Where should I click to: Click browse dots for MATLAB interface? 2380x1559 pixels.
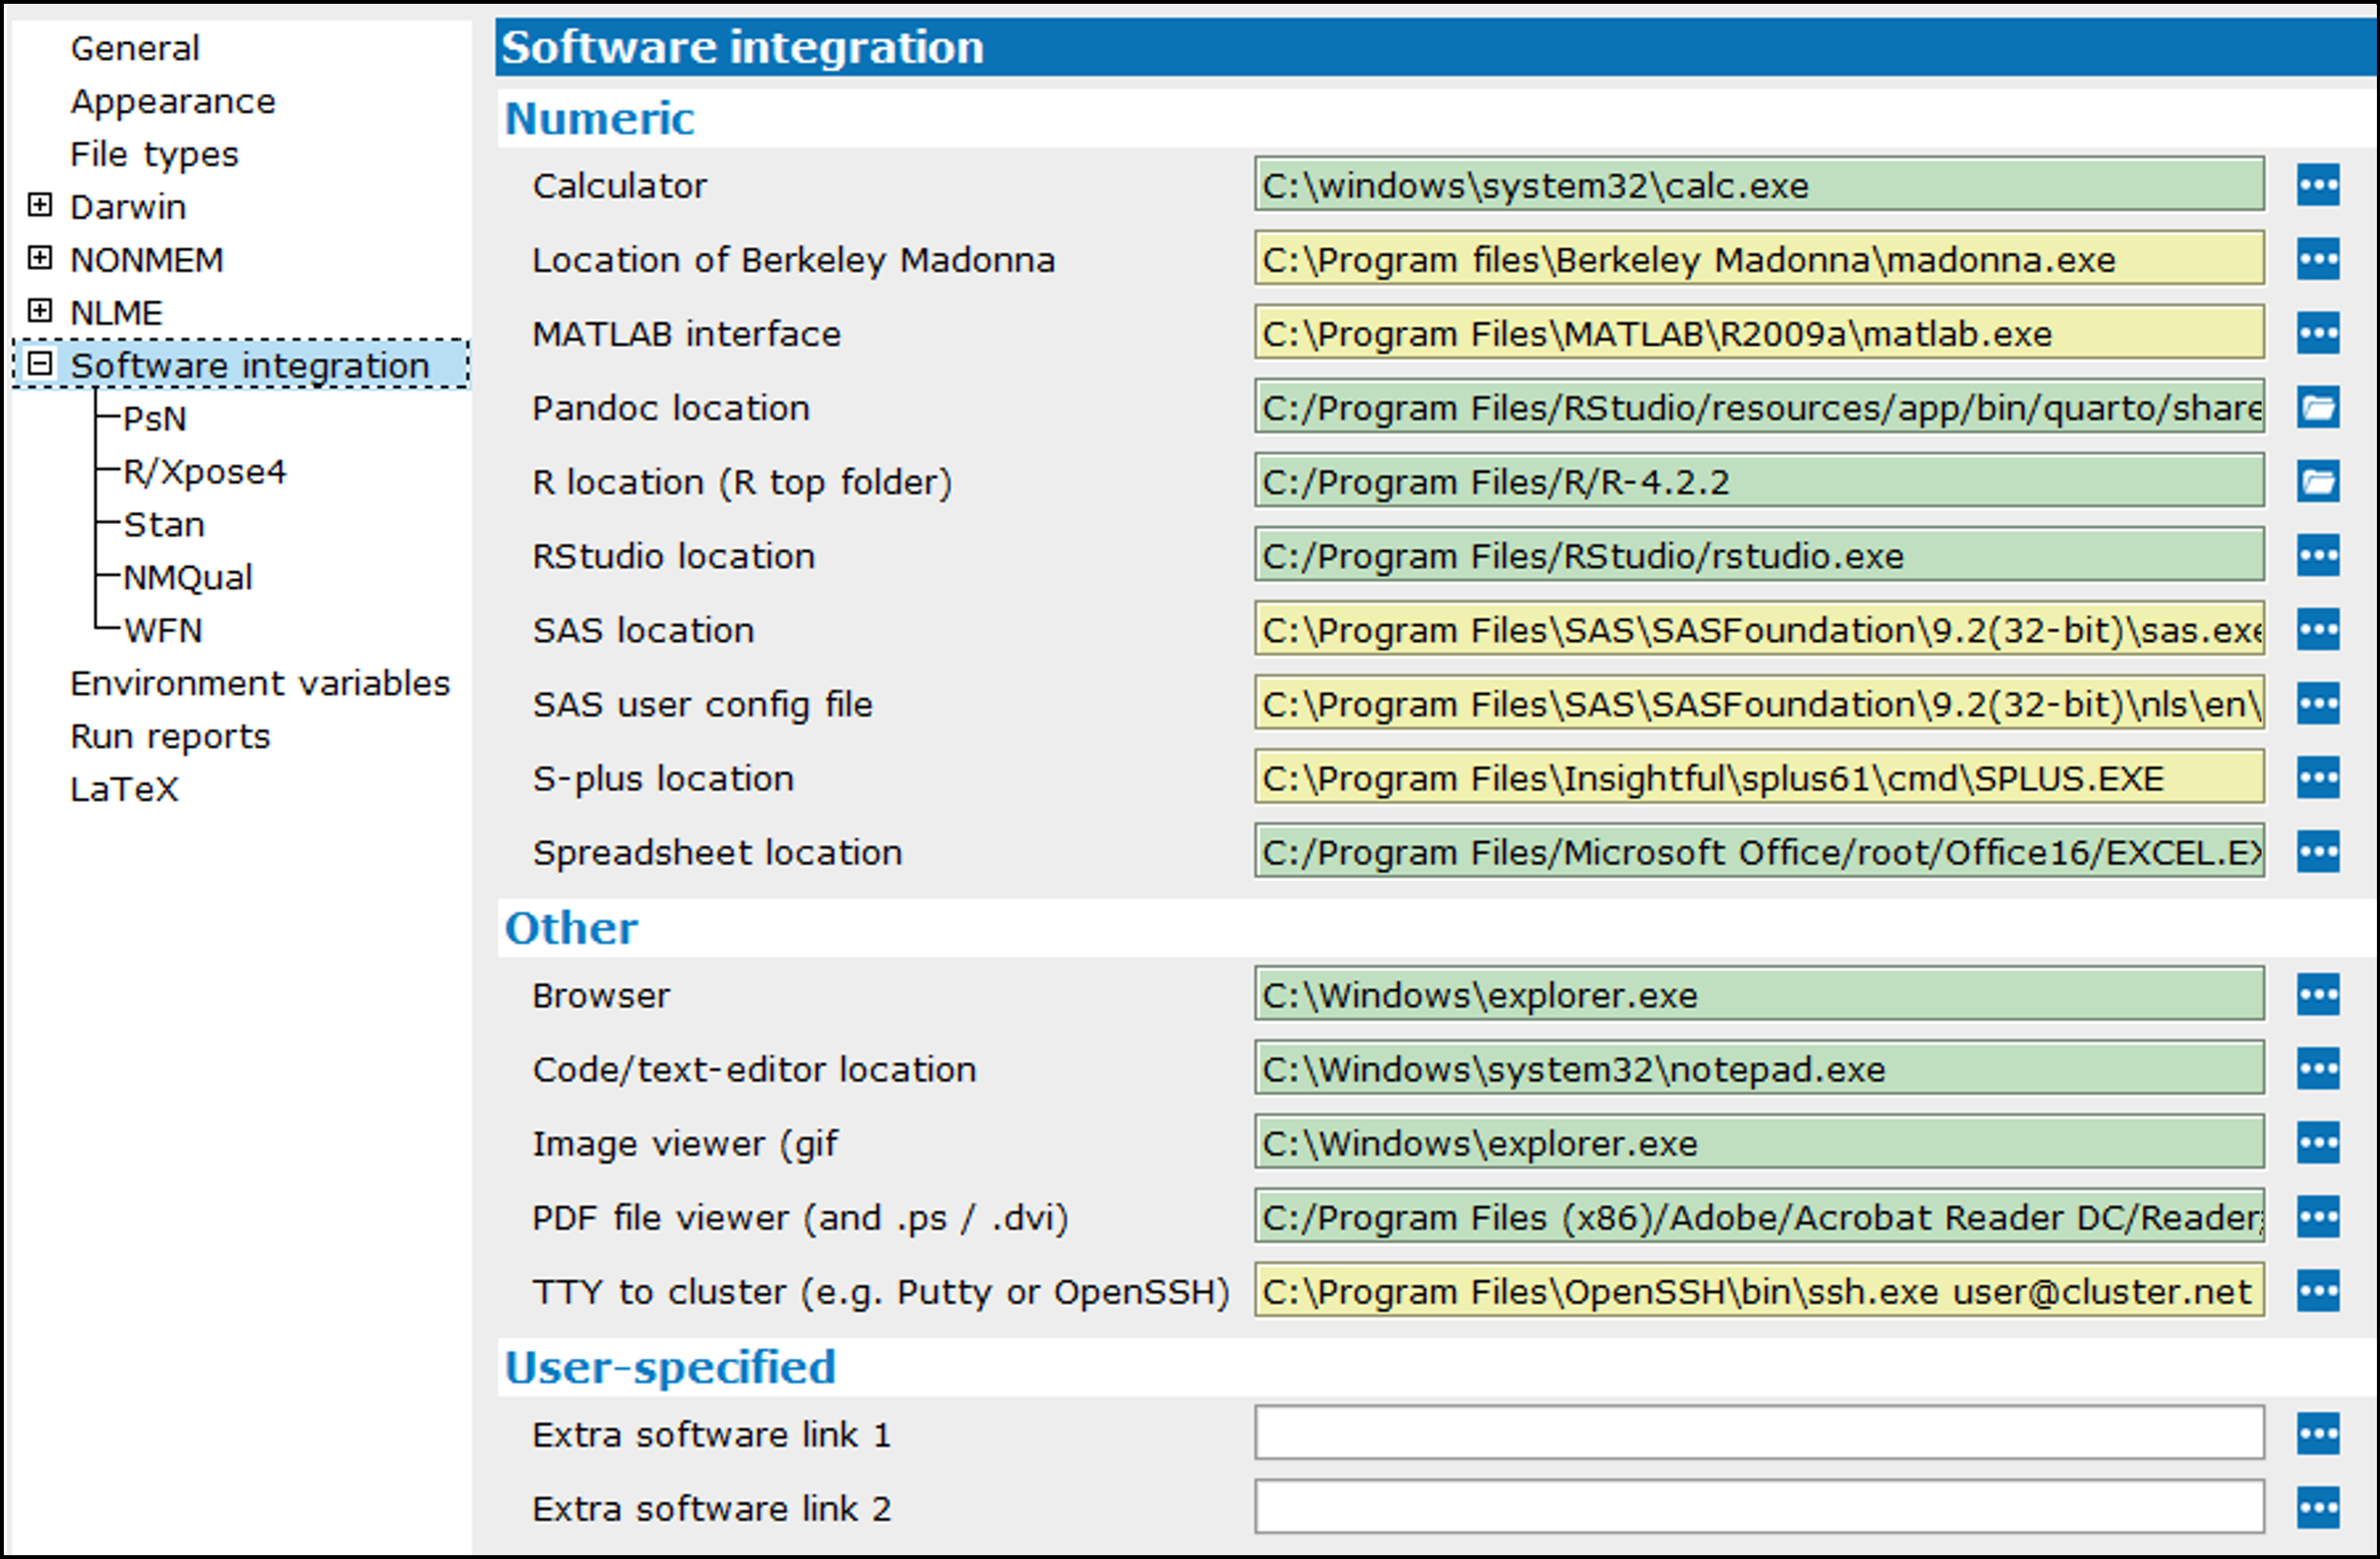[2317, 333]
